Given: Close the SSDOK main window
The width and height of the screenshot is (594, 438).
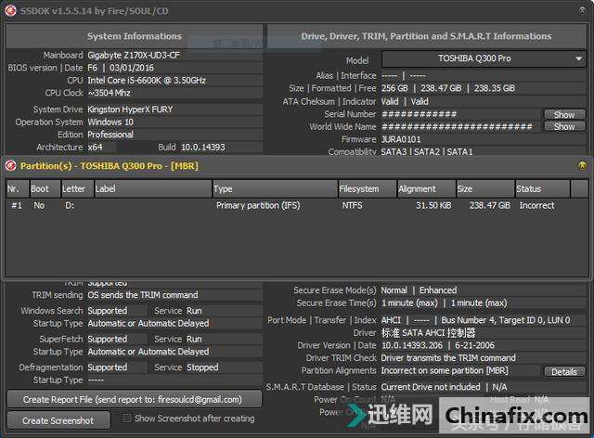Looking at the screenshot, I should tap(582, 10).
